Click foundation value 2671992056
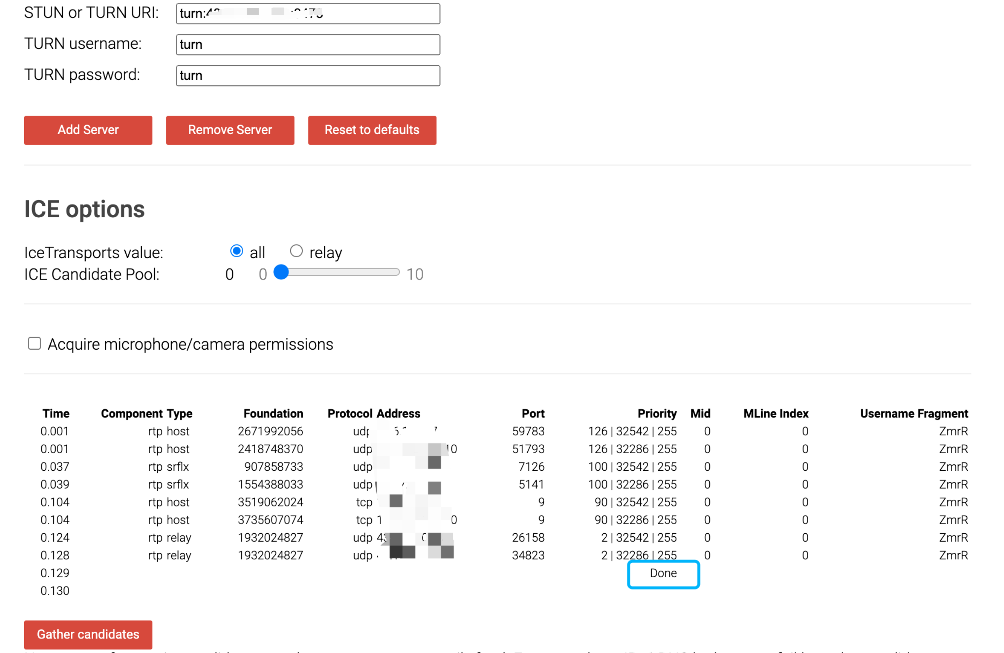The image size is (1004, 653). 270,431
